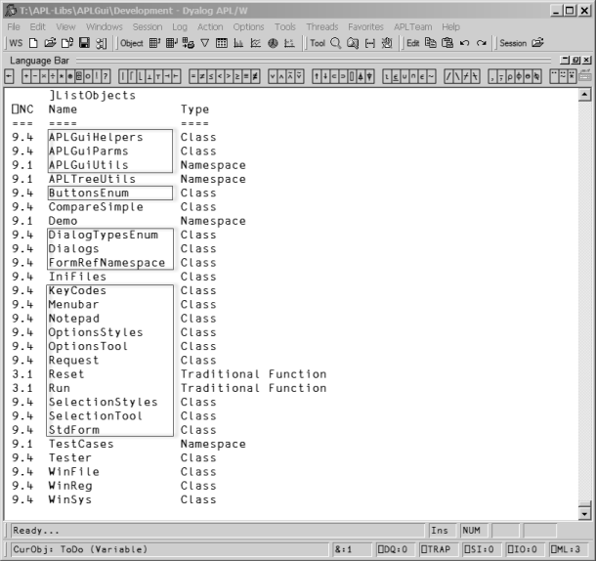Click the redo arrow icon
The width and height of the screenshot is (596, 561).
pos(482,43)
